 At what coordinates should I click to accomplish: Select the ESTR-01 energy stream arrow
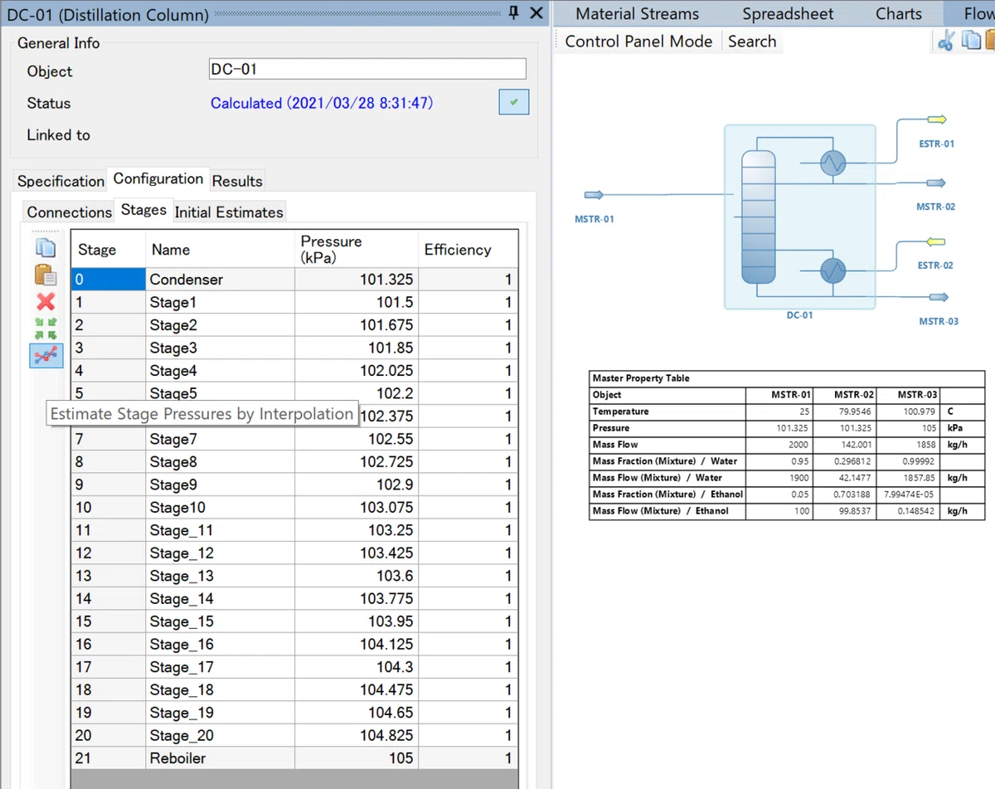[x=937, y=120]
